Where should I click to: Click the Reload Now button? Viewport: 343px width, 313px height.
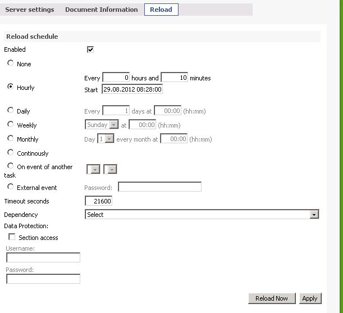click(x=271, y=298)
